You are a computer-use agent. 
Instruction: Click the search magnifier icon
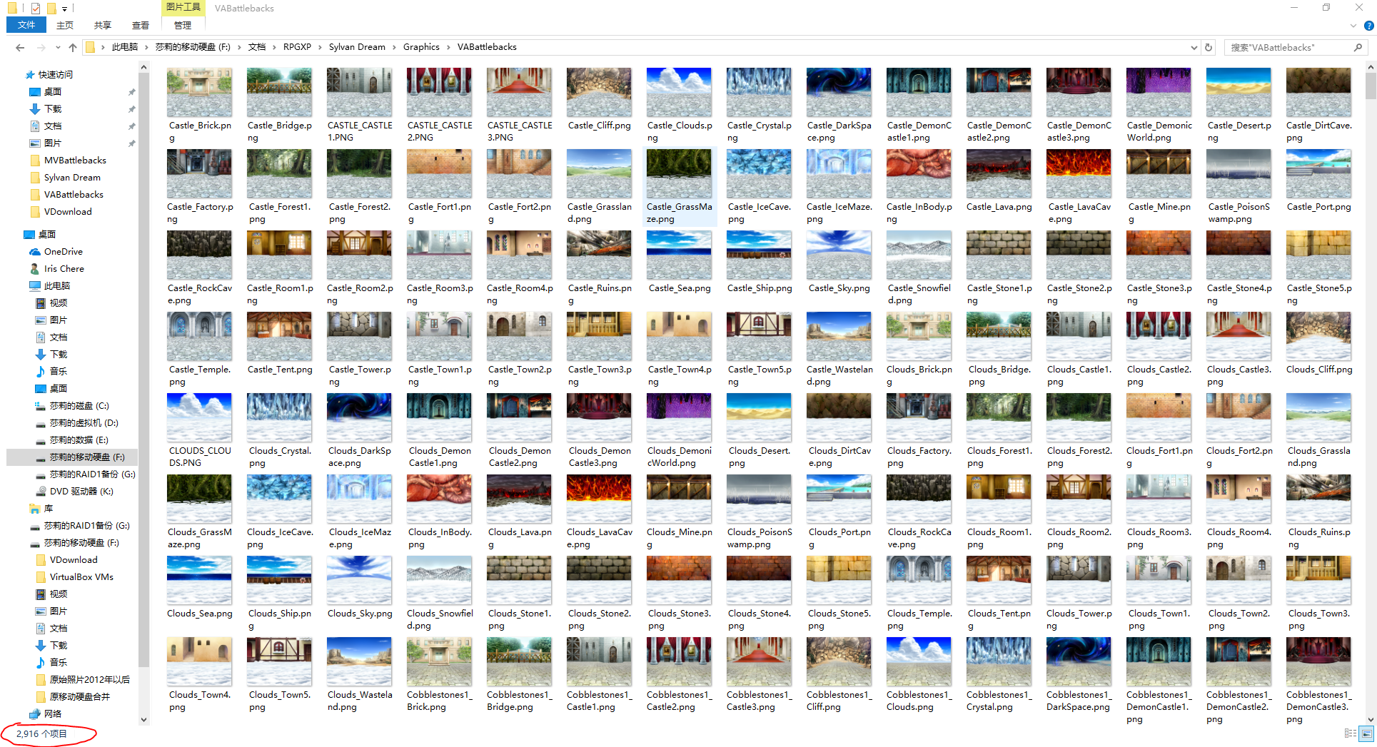pyautogui.click(x=1358, y=47)
